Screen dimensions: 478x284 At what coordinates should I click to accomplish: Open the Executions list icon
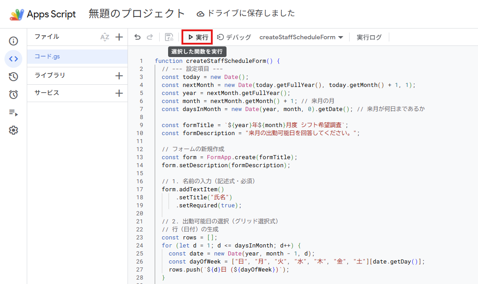[13, 112]
